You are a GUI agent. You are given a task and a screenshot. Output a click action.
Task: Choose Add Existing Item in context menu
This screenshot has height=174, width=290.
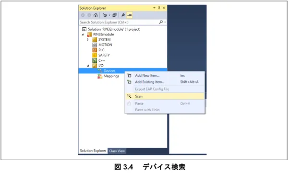[165, 82]
